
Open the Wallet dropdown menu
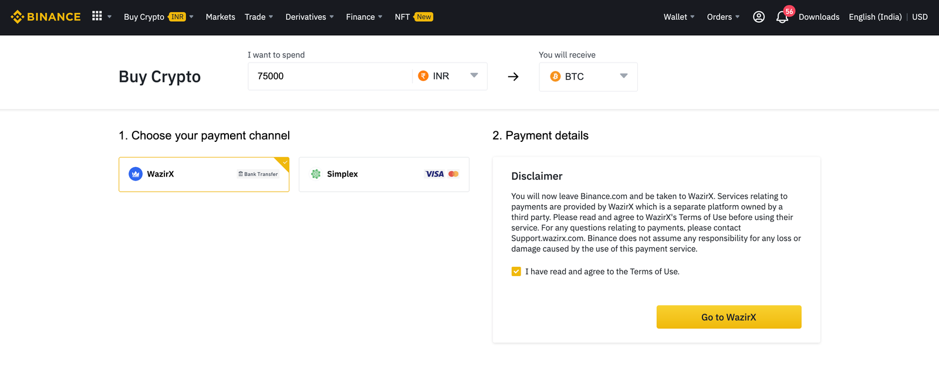[678, 17]
